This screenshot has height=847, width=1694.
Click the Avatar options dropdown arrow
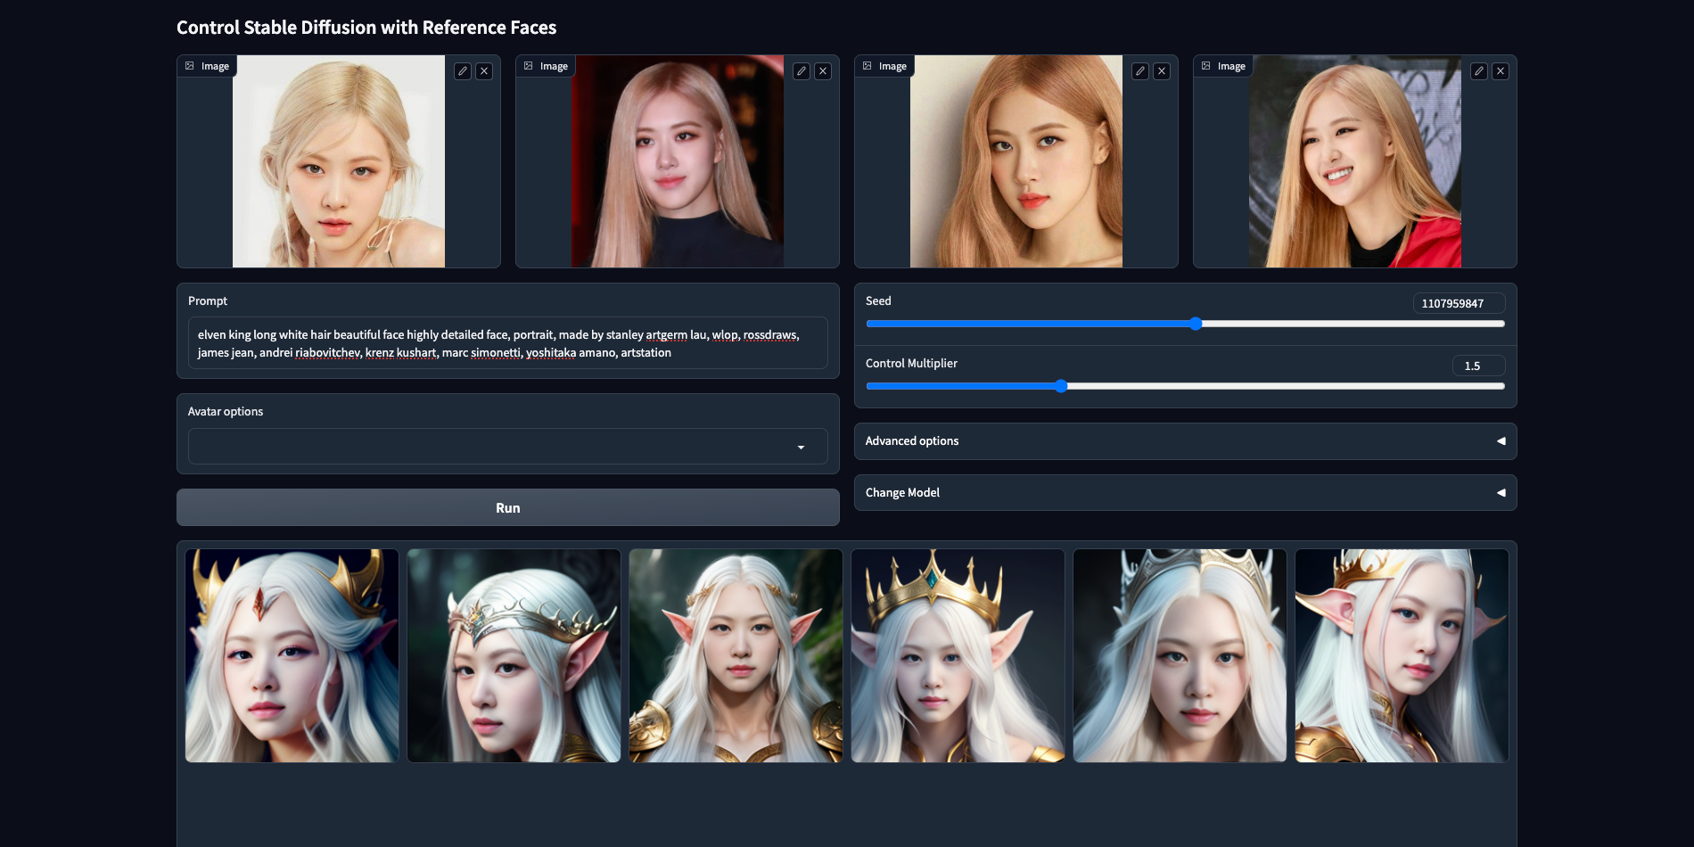click(x=801, y=448)
